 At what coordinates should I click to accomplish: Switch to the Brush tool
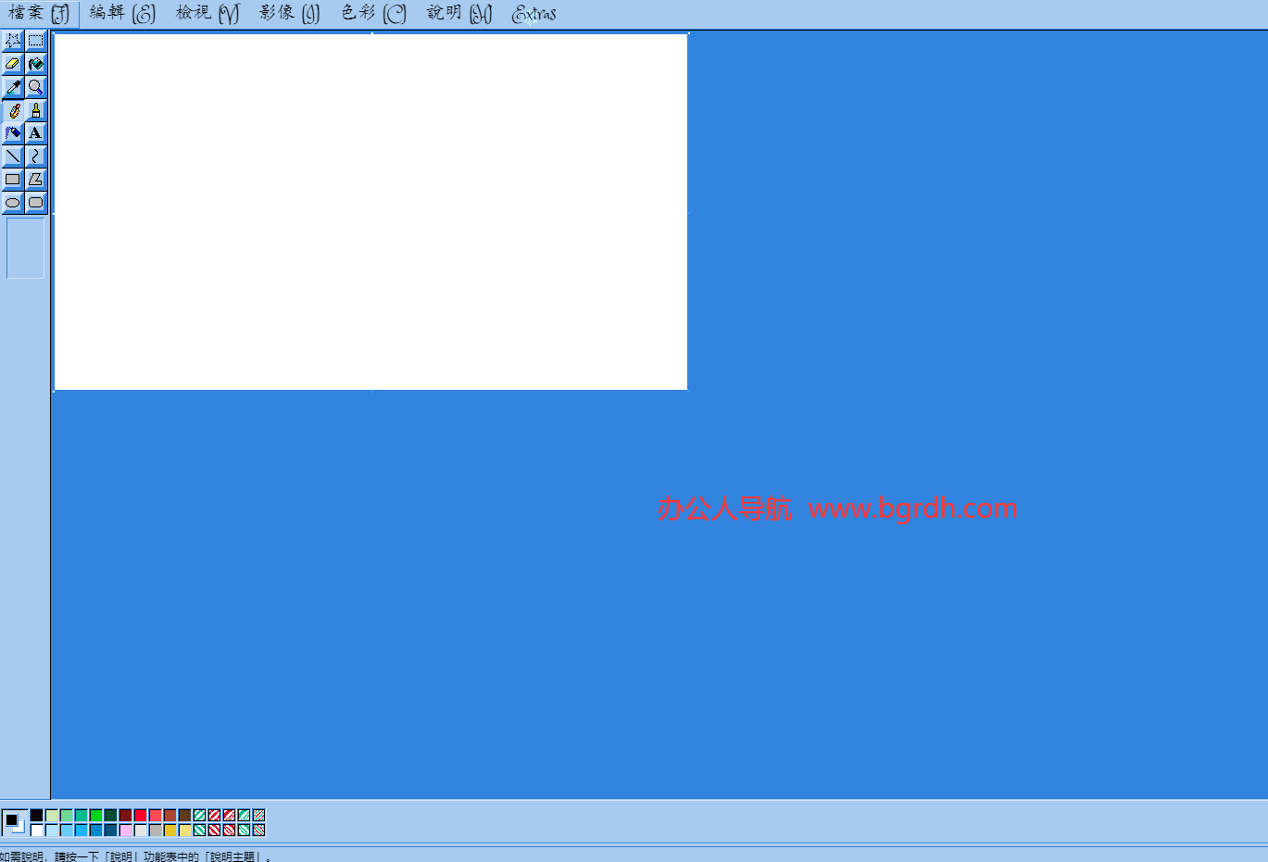[35, 110]
